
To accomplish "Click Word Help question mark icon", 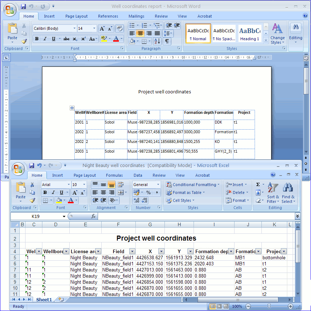I will tap(305, 15).
